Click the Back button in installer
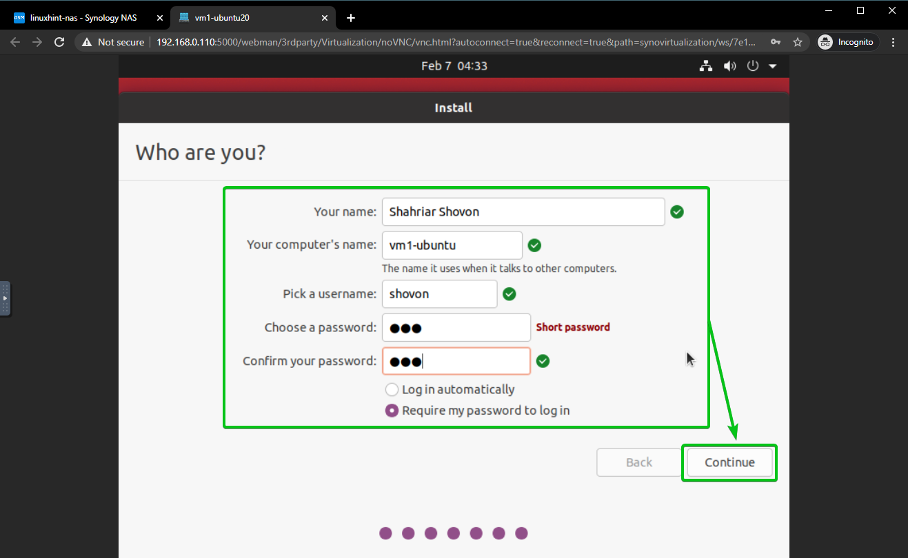Screen dimensions: 908x558 (x=638, y=462)
